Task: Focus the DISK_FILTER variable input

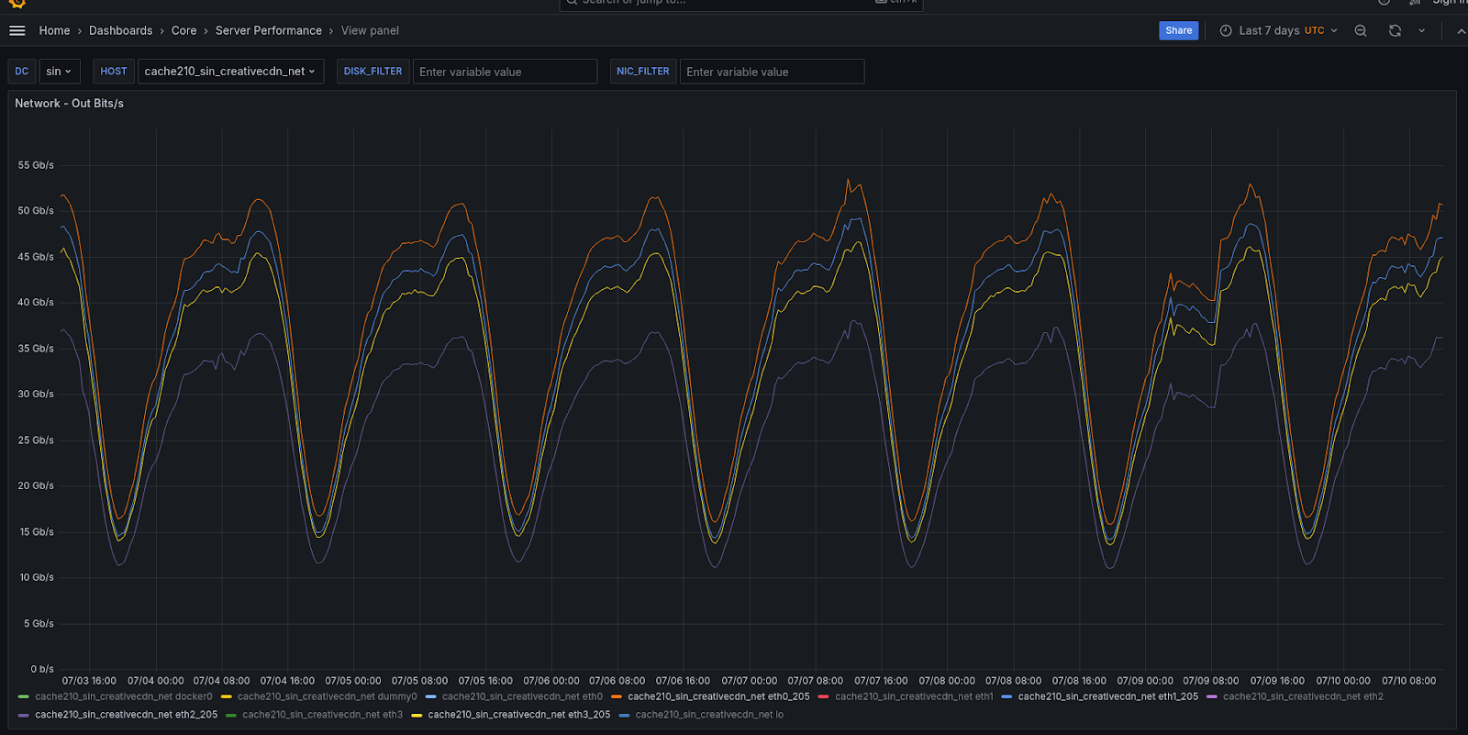Action: click(505, 72)
